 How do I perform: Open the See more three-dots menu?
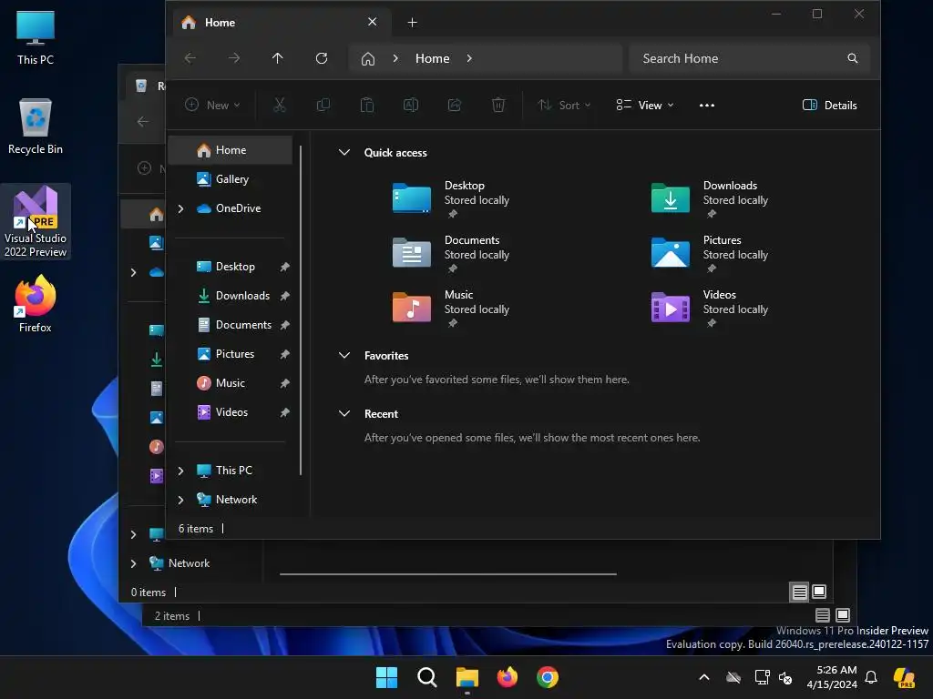[x=707, y=106]
